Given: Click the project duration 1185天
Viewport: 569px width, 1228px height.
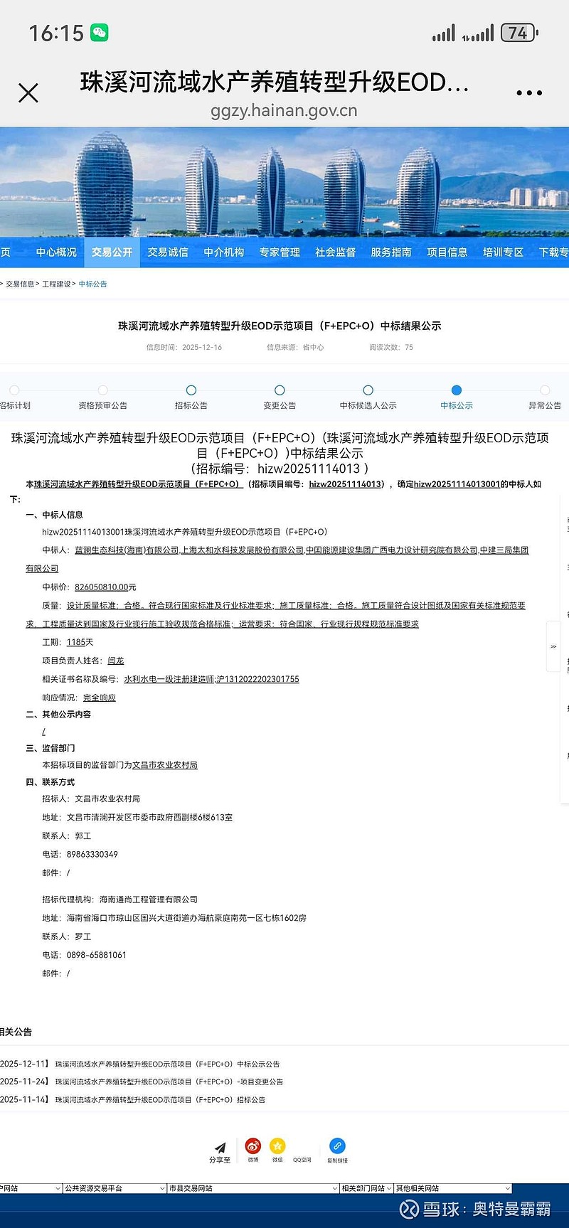Looking at the screenshot, I should pyautogui.click(x=80, y=642).
